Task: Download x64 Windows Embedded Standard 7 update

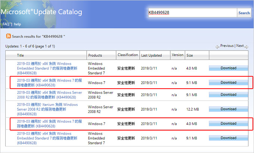Action: pos(228,138)
